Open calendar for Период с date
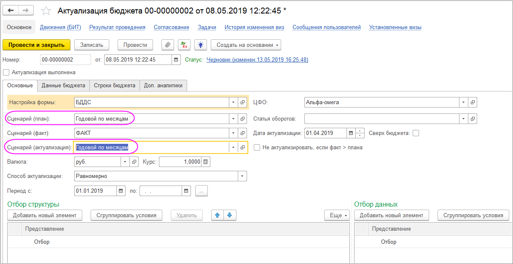This screenshot has width=513, height=264. click(121, 191)
